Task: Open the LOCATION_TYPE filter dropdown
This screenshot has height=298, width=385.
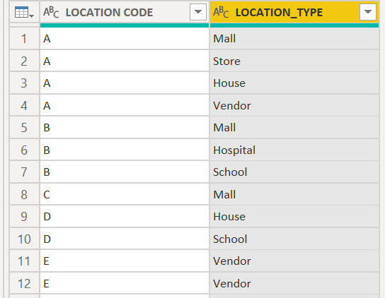Action: coord(368,12)
